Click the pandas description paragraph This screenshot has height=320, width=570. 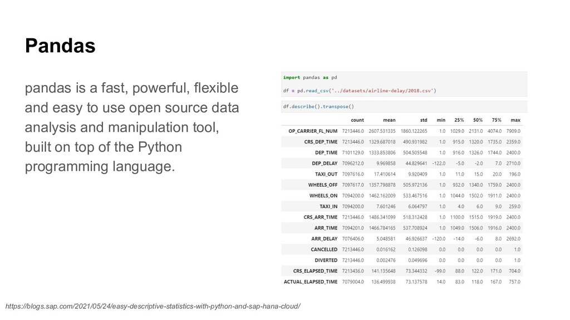tap(131, 127)
